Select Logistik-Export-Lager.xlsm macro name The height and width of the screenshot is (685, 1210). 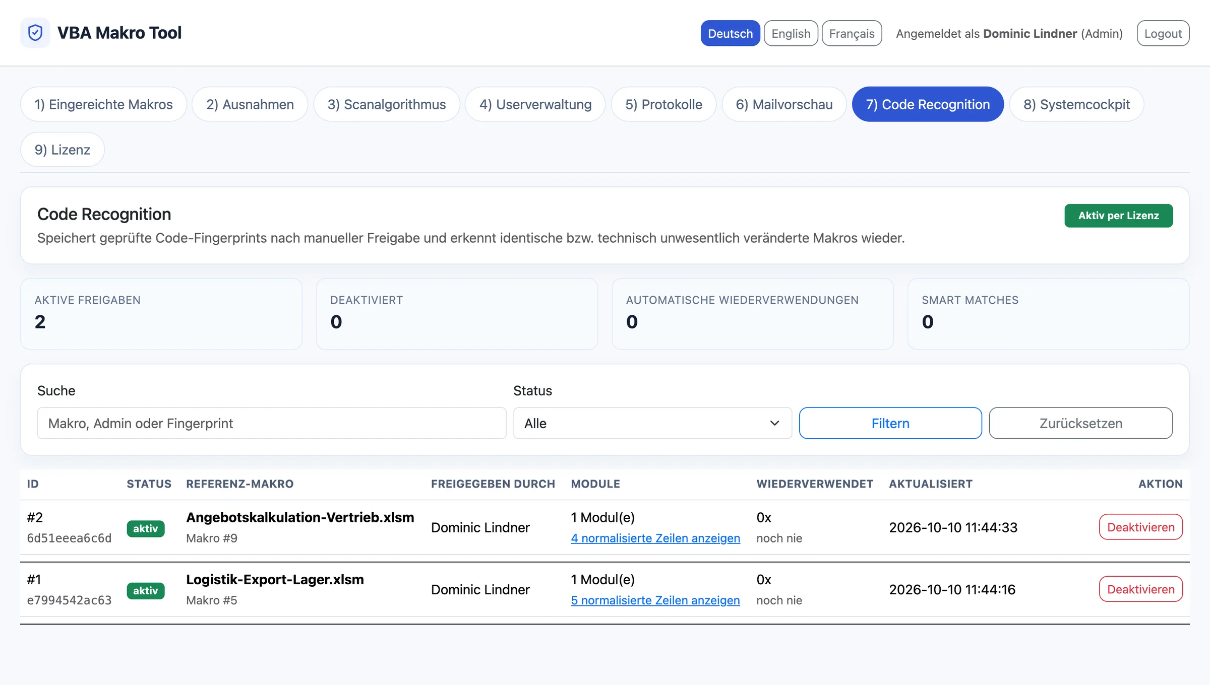275,579
